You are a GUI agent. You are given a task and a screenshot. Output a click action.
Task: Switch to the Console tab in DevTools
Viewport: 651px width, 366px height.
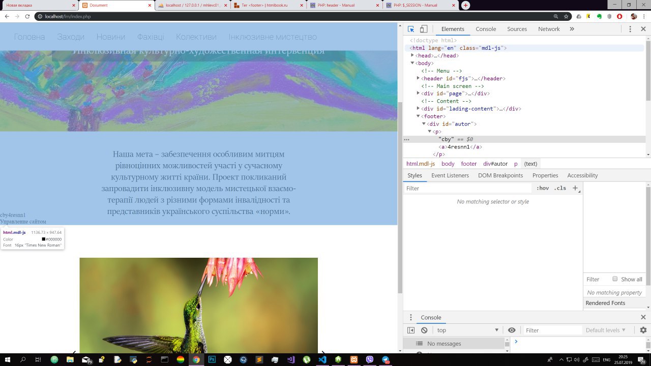pos(486,29)
